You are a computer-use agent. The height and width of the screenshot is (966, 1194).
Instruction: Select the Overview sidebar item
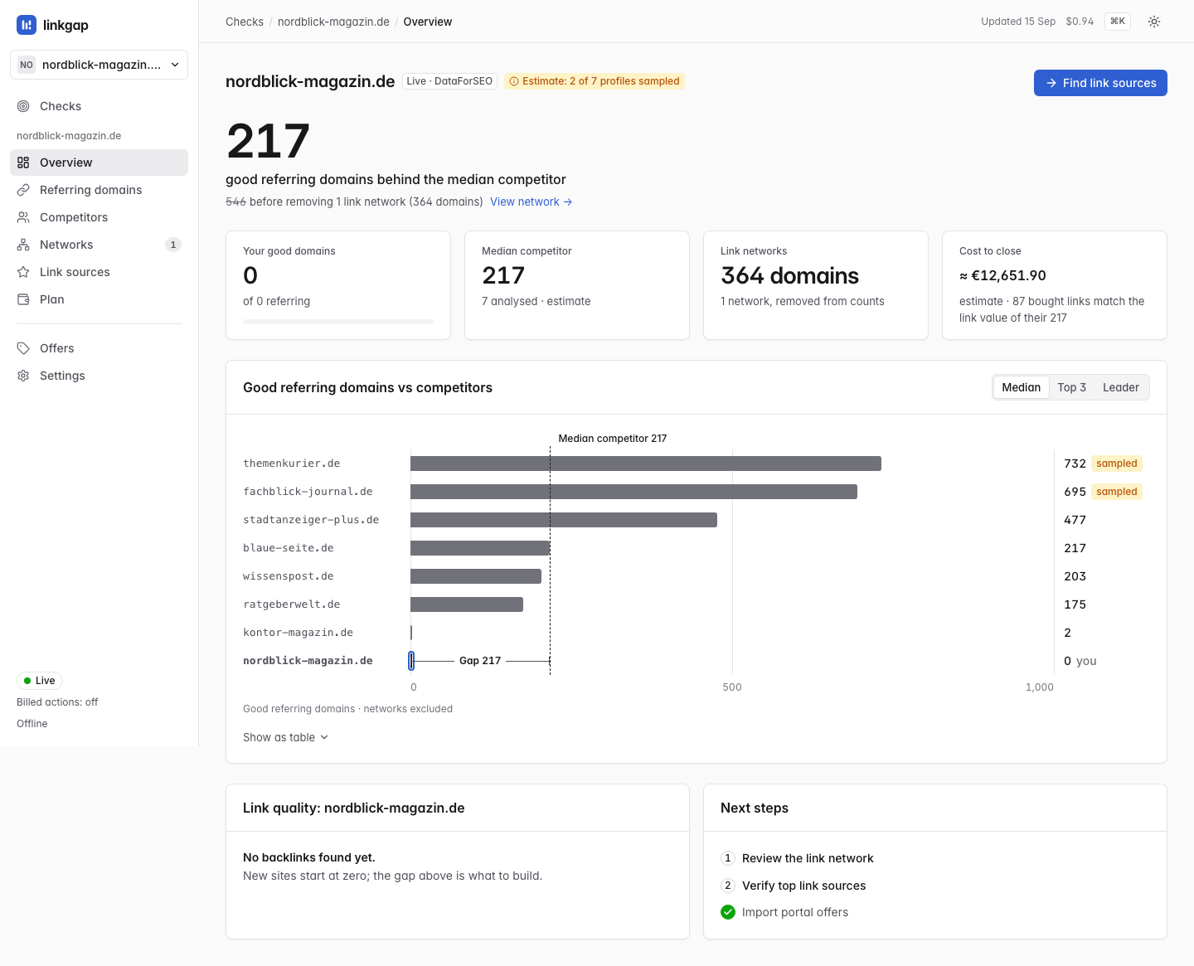pos(99,163)
